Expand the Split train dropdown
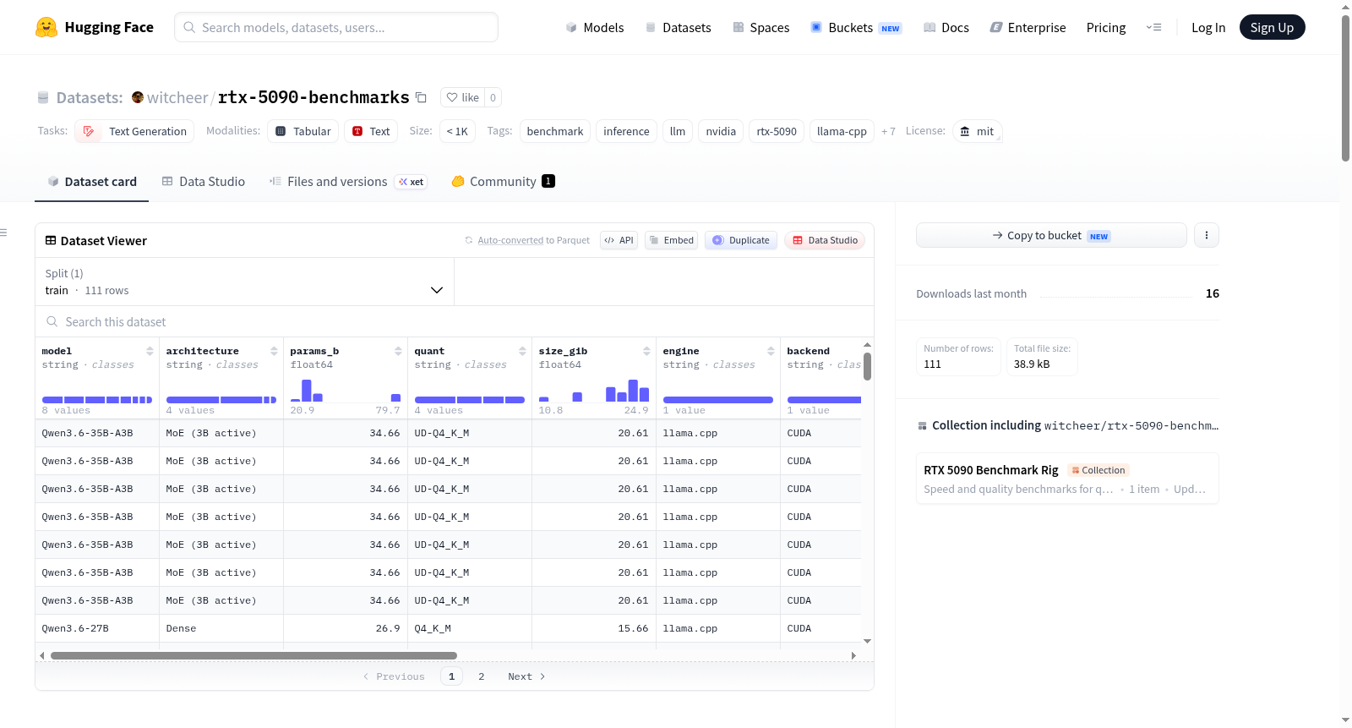Screen dimensions: 1352x728 click(244, 282)
